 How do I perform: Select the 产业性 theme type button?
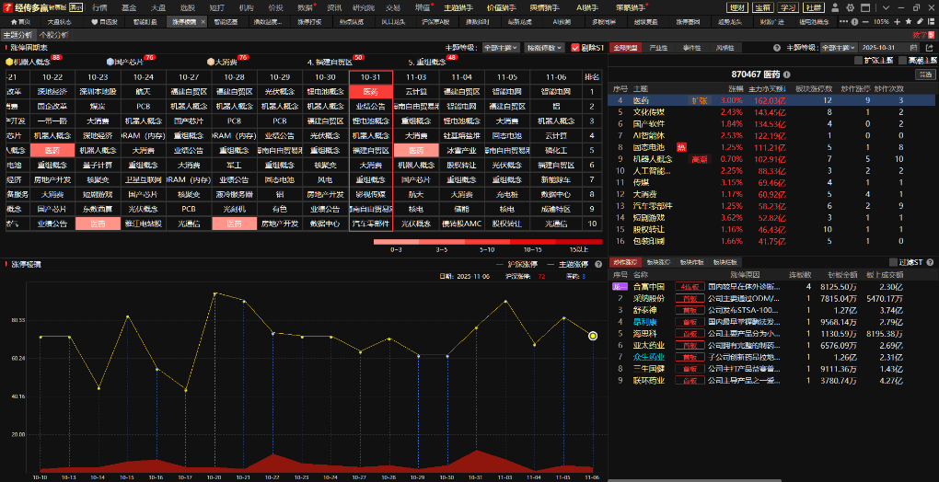point(659,47)
